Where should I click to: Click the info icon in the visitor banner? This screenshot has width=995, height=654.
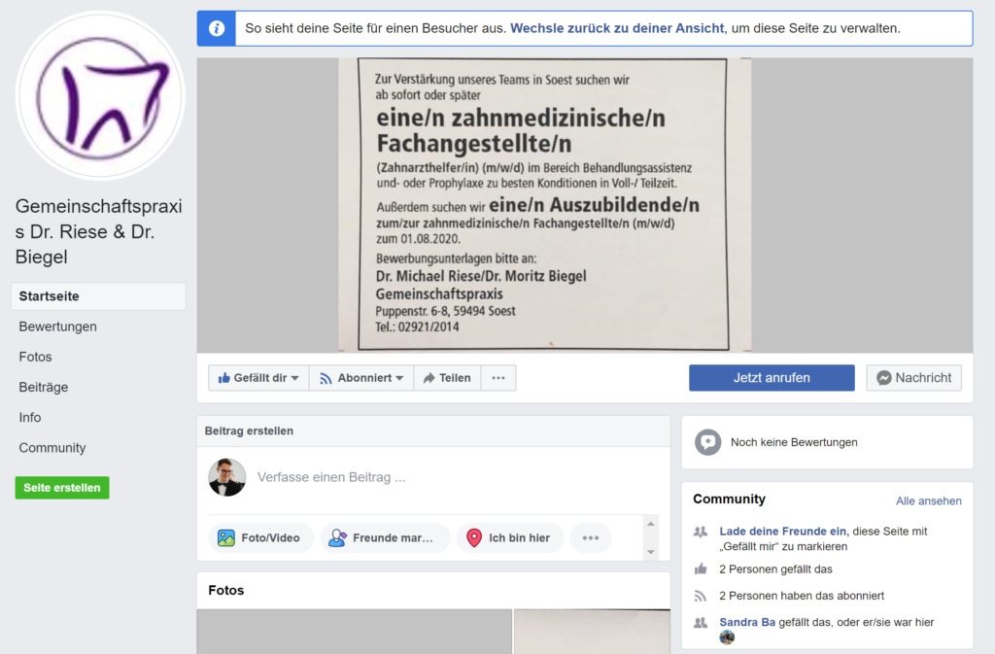(x=217, y=28)
